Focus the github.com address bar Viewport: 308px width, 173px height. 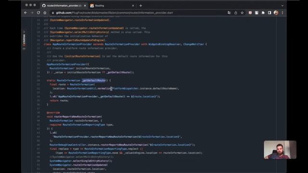coord(138,13)
